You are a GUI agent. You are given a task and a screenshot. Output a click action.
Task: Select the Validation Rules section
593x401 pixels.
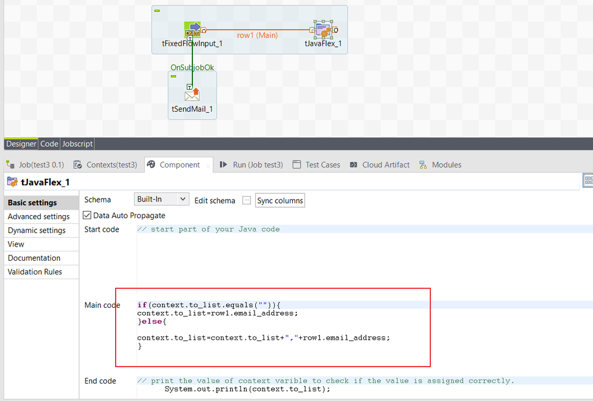41,272
